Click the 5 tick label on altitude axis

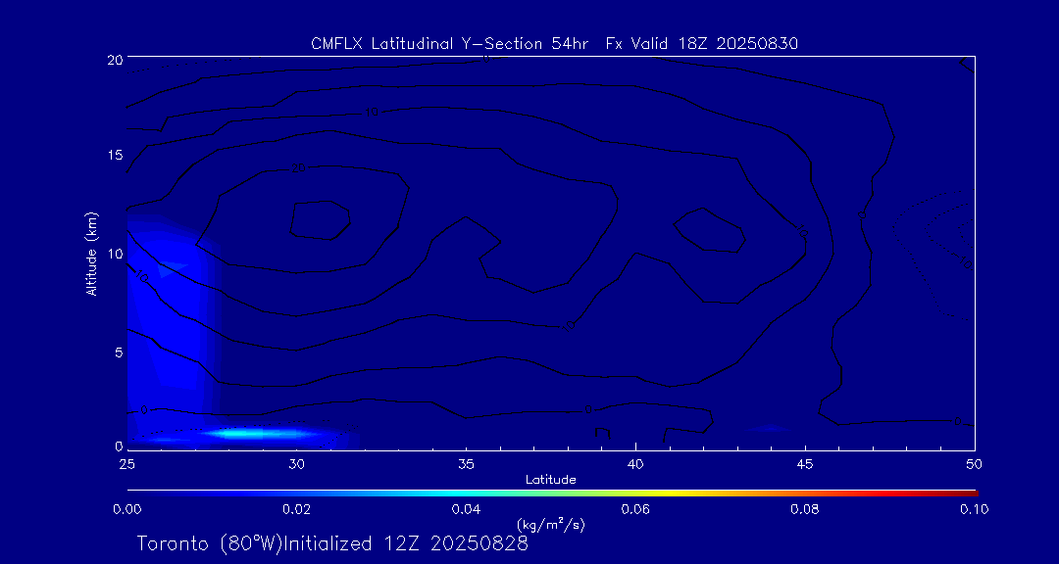coord(116,352)
